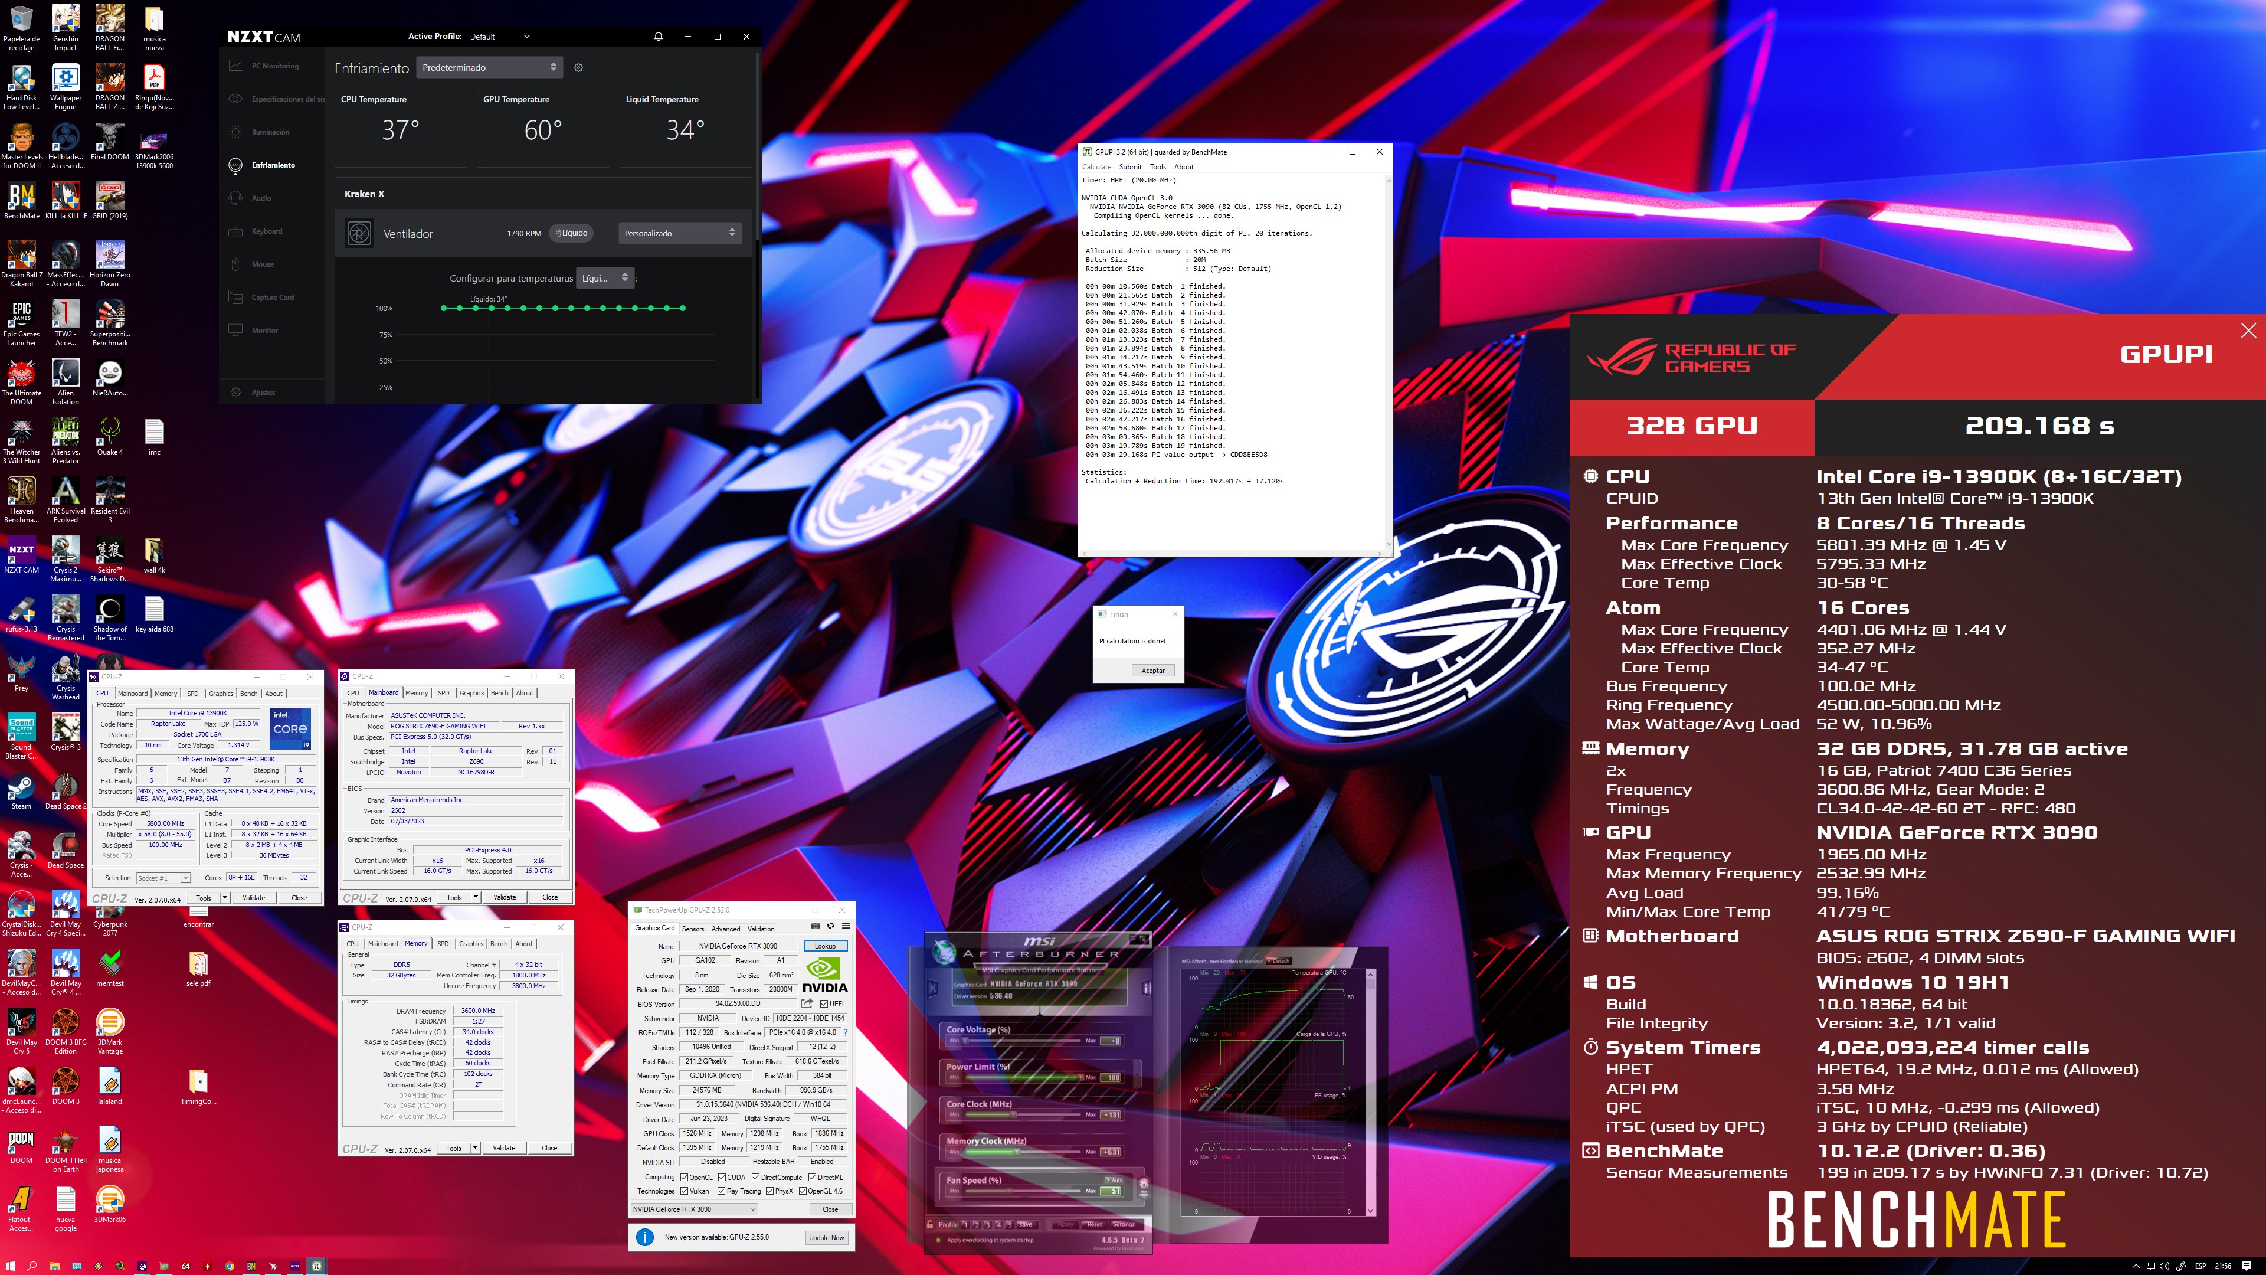Click GPUPI pi icon in taskbar
The width and height of the screenshot is (2266, 1275).
(317, 1266)
